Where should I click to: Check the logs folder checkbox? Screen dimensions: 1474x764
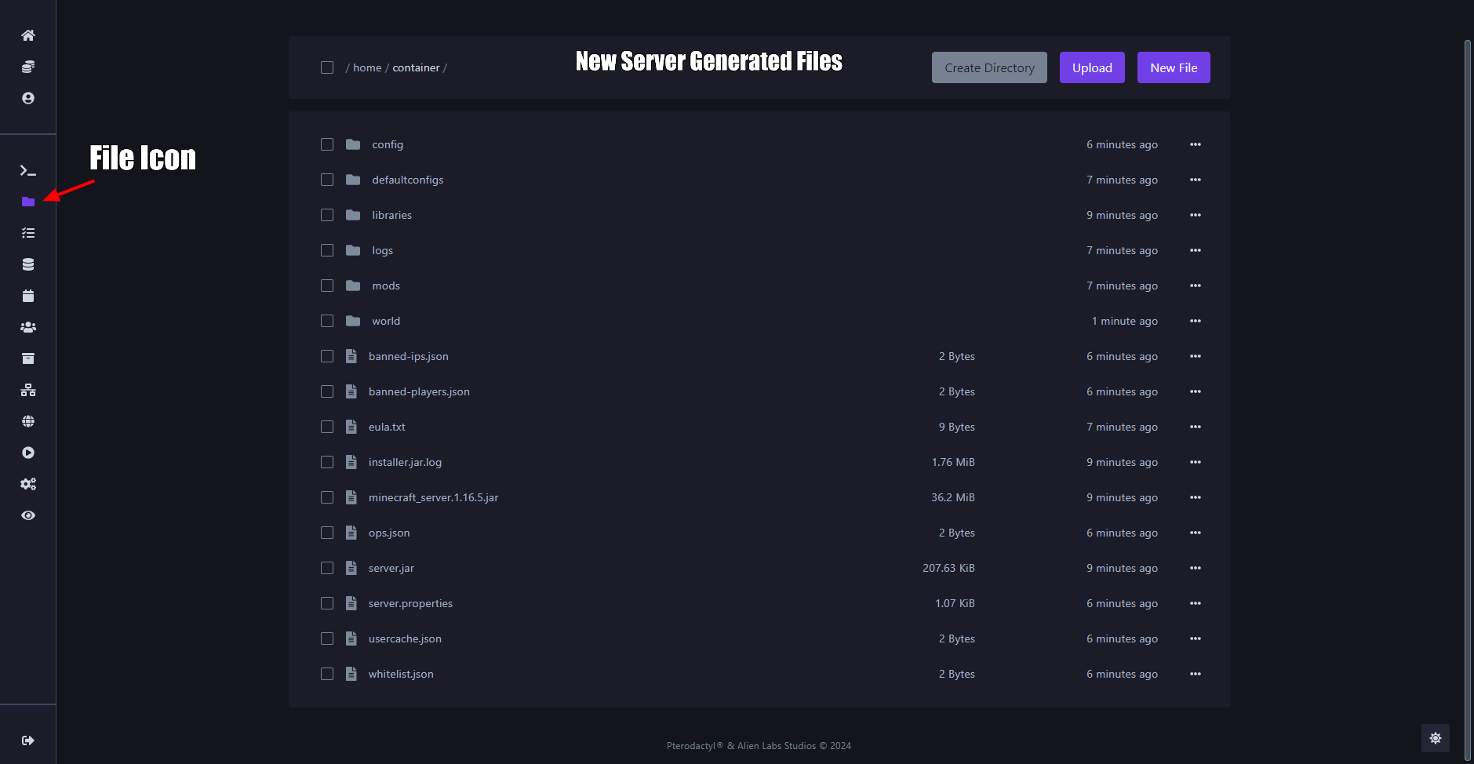click(x=327, y=250)
